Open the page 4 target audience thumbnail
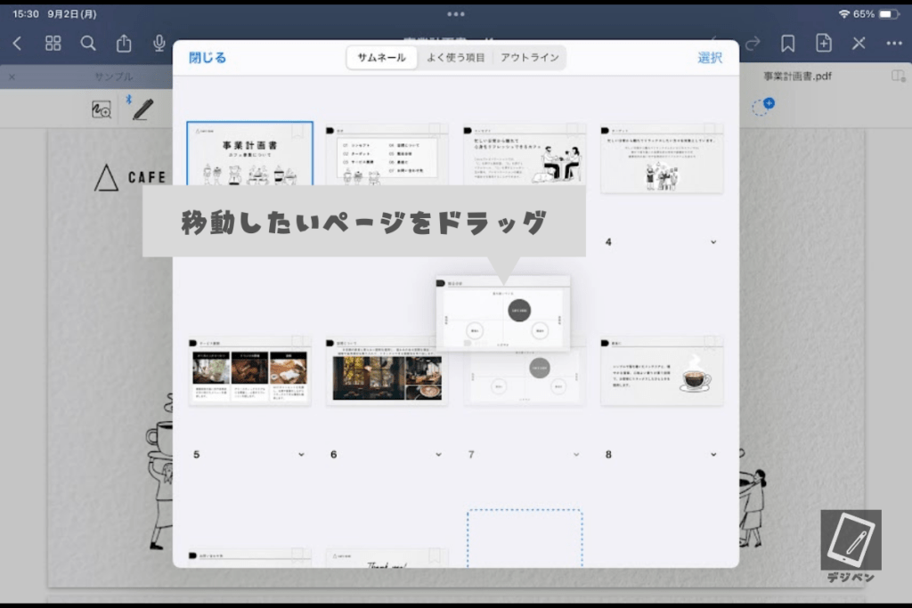 (x=662, y=158)
